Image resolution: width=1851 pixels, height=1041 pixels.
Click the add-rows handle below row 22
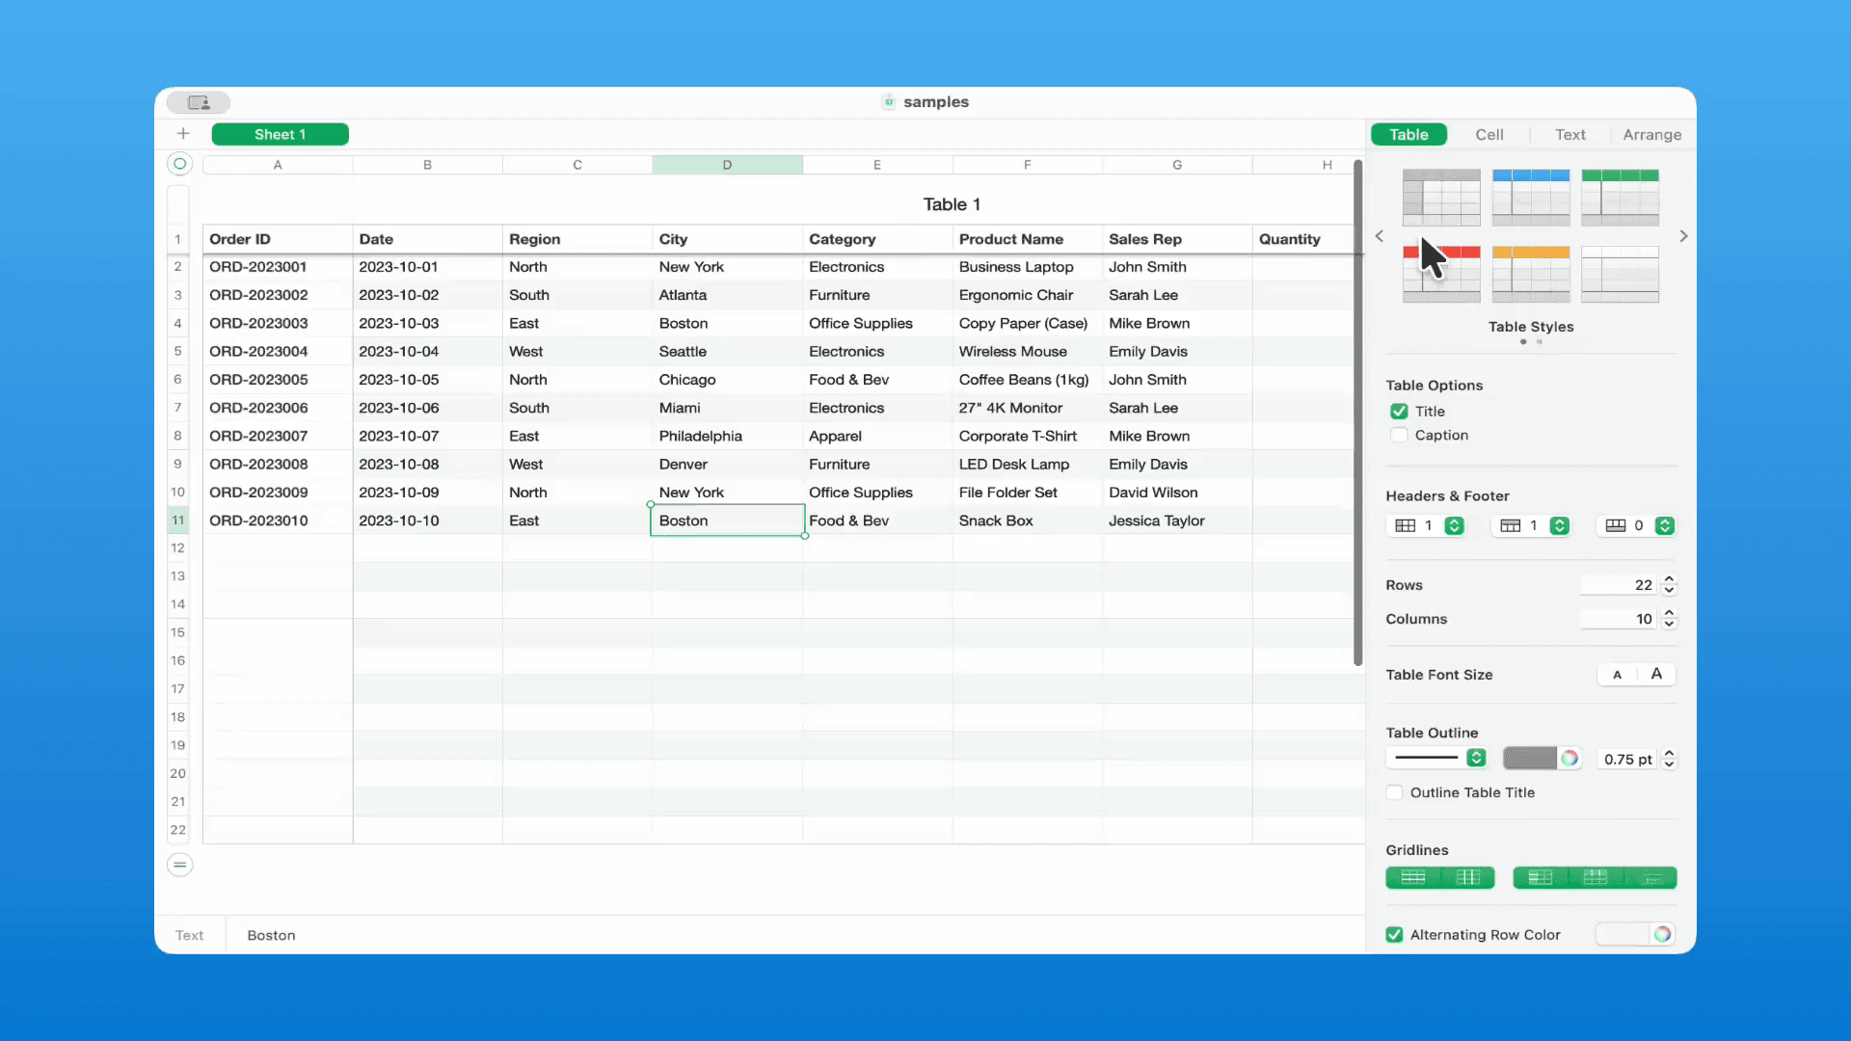coord(179,865)
